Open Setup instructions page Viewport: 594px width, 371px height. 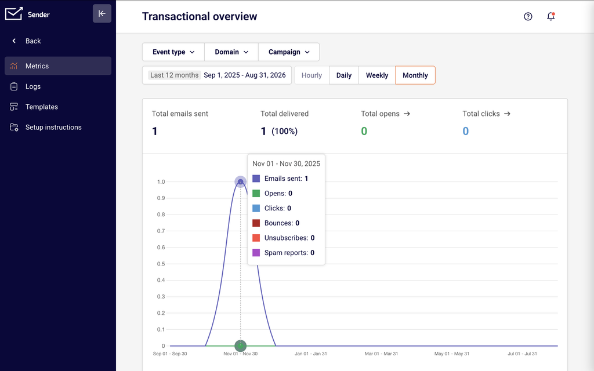[x=58, y=127]
